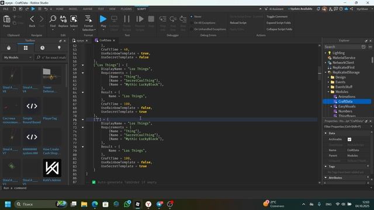This screenshot has height=210, width=374.
Task: Open the Replace tool
Action: click(63, 19)
